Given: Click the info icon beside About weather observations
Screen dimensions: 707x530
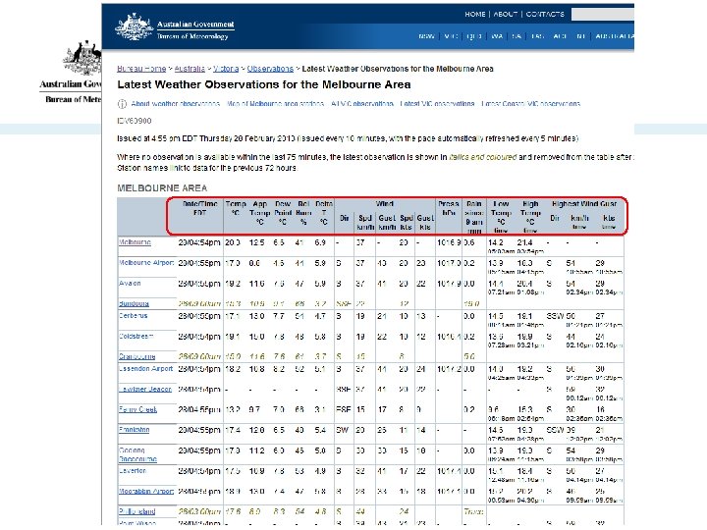Looking at the screenshot, I should pos(122,104).
